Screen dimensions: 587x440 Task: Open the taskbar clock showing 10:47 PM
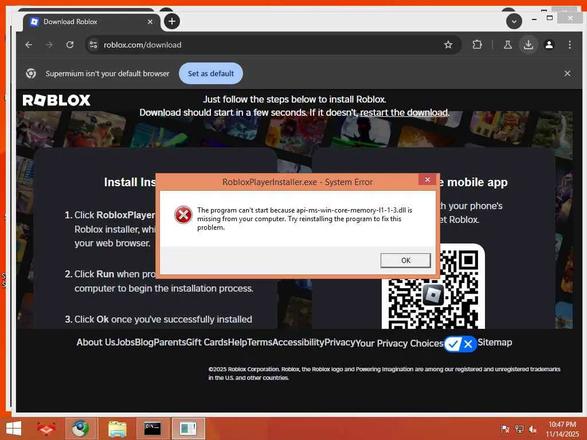tap(562, 429)
